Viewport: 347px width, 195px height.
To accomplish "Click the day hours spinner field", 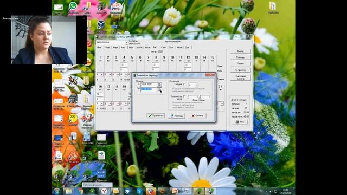I will pyautogui.click(x=193, y=97).
